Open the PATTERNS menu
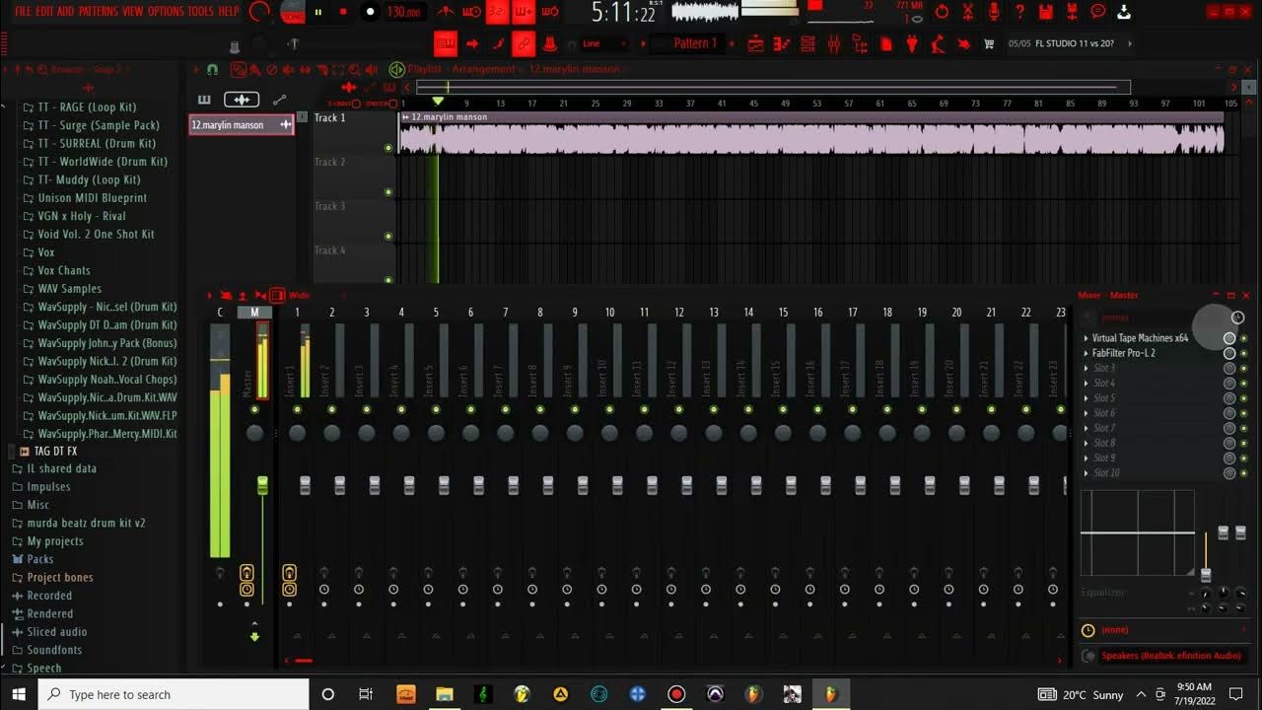Viewport: 1262px width, 710px height. point(98,11)
